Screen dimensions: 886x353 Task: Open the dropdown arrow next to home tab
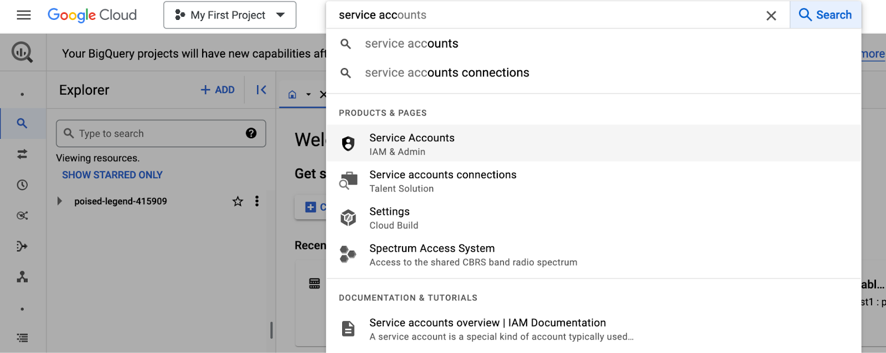308,95
